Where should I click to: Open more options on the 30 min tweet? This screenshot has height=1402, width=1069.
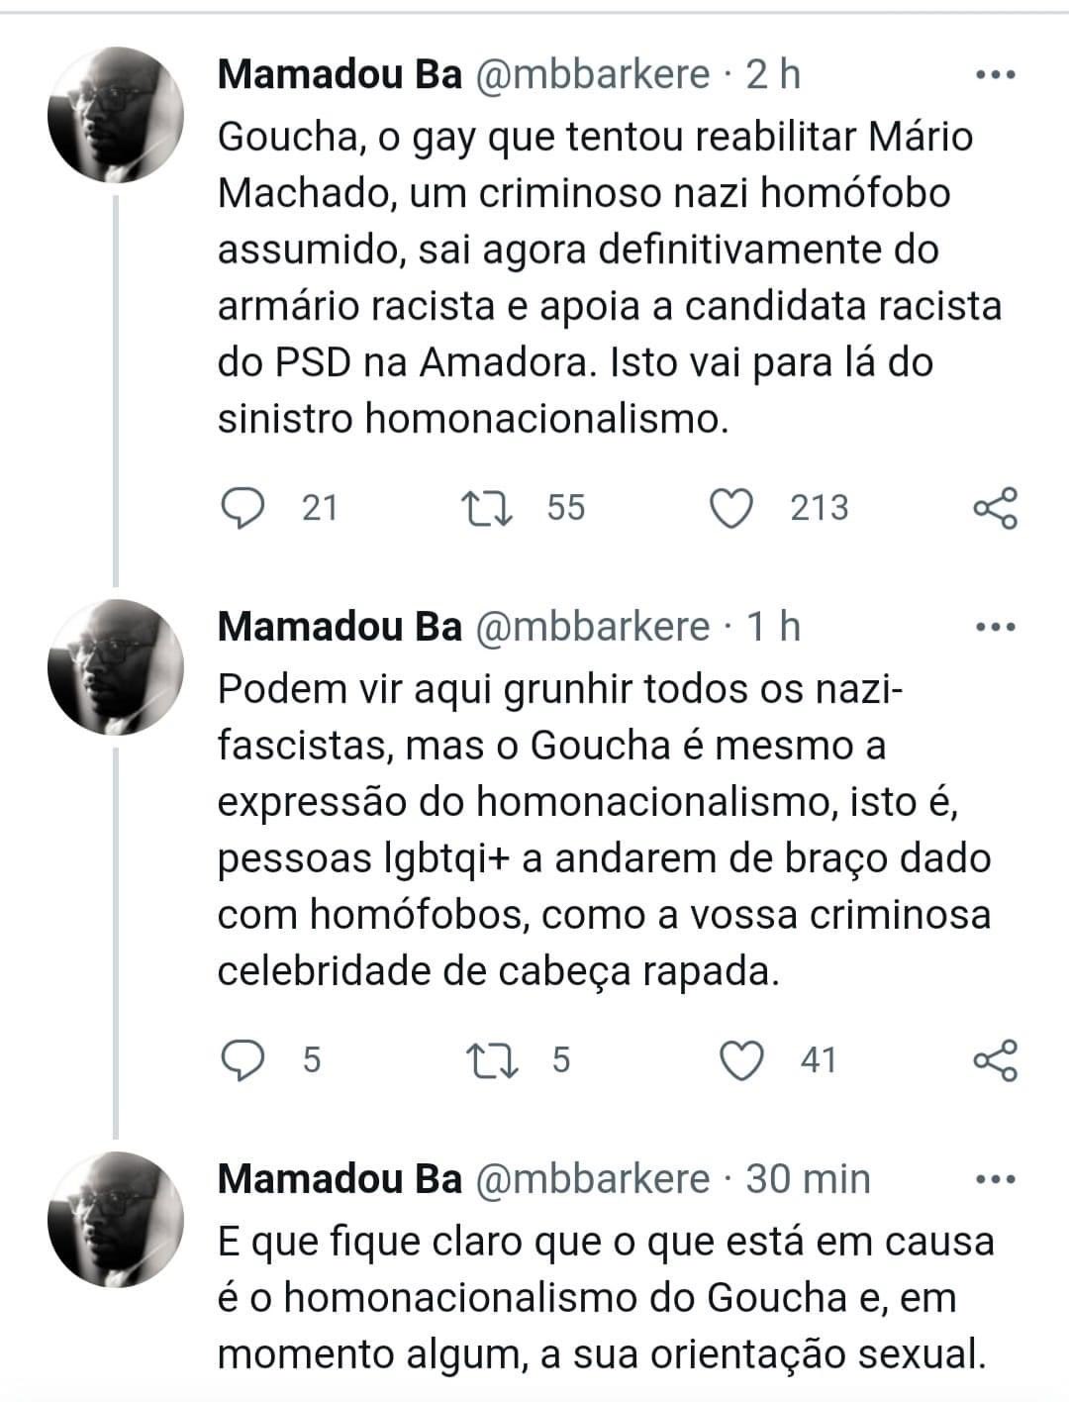click(995, 1179)
